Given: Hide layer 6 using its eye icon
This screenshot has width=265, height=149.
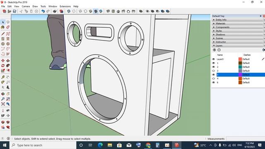Looking at the screenshot, I should tap(214, 82).
